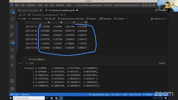
Task: Click Jupyter Server: Local status
Action: [99, 94]
